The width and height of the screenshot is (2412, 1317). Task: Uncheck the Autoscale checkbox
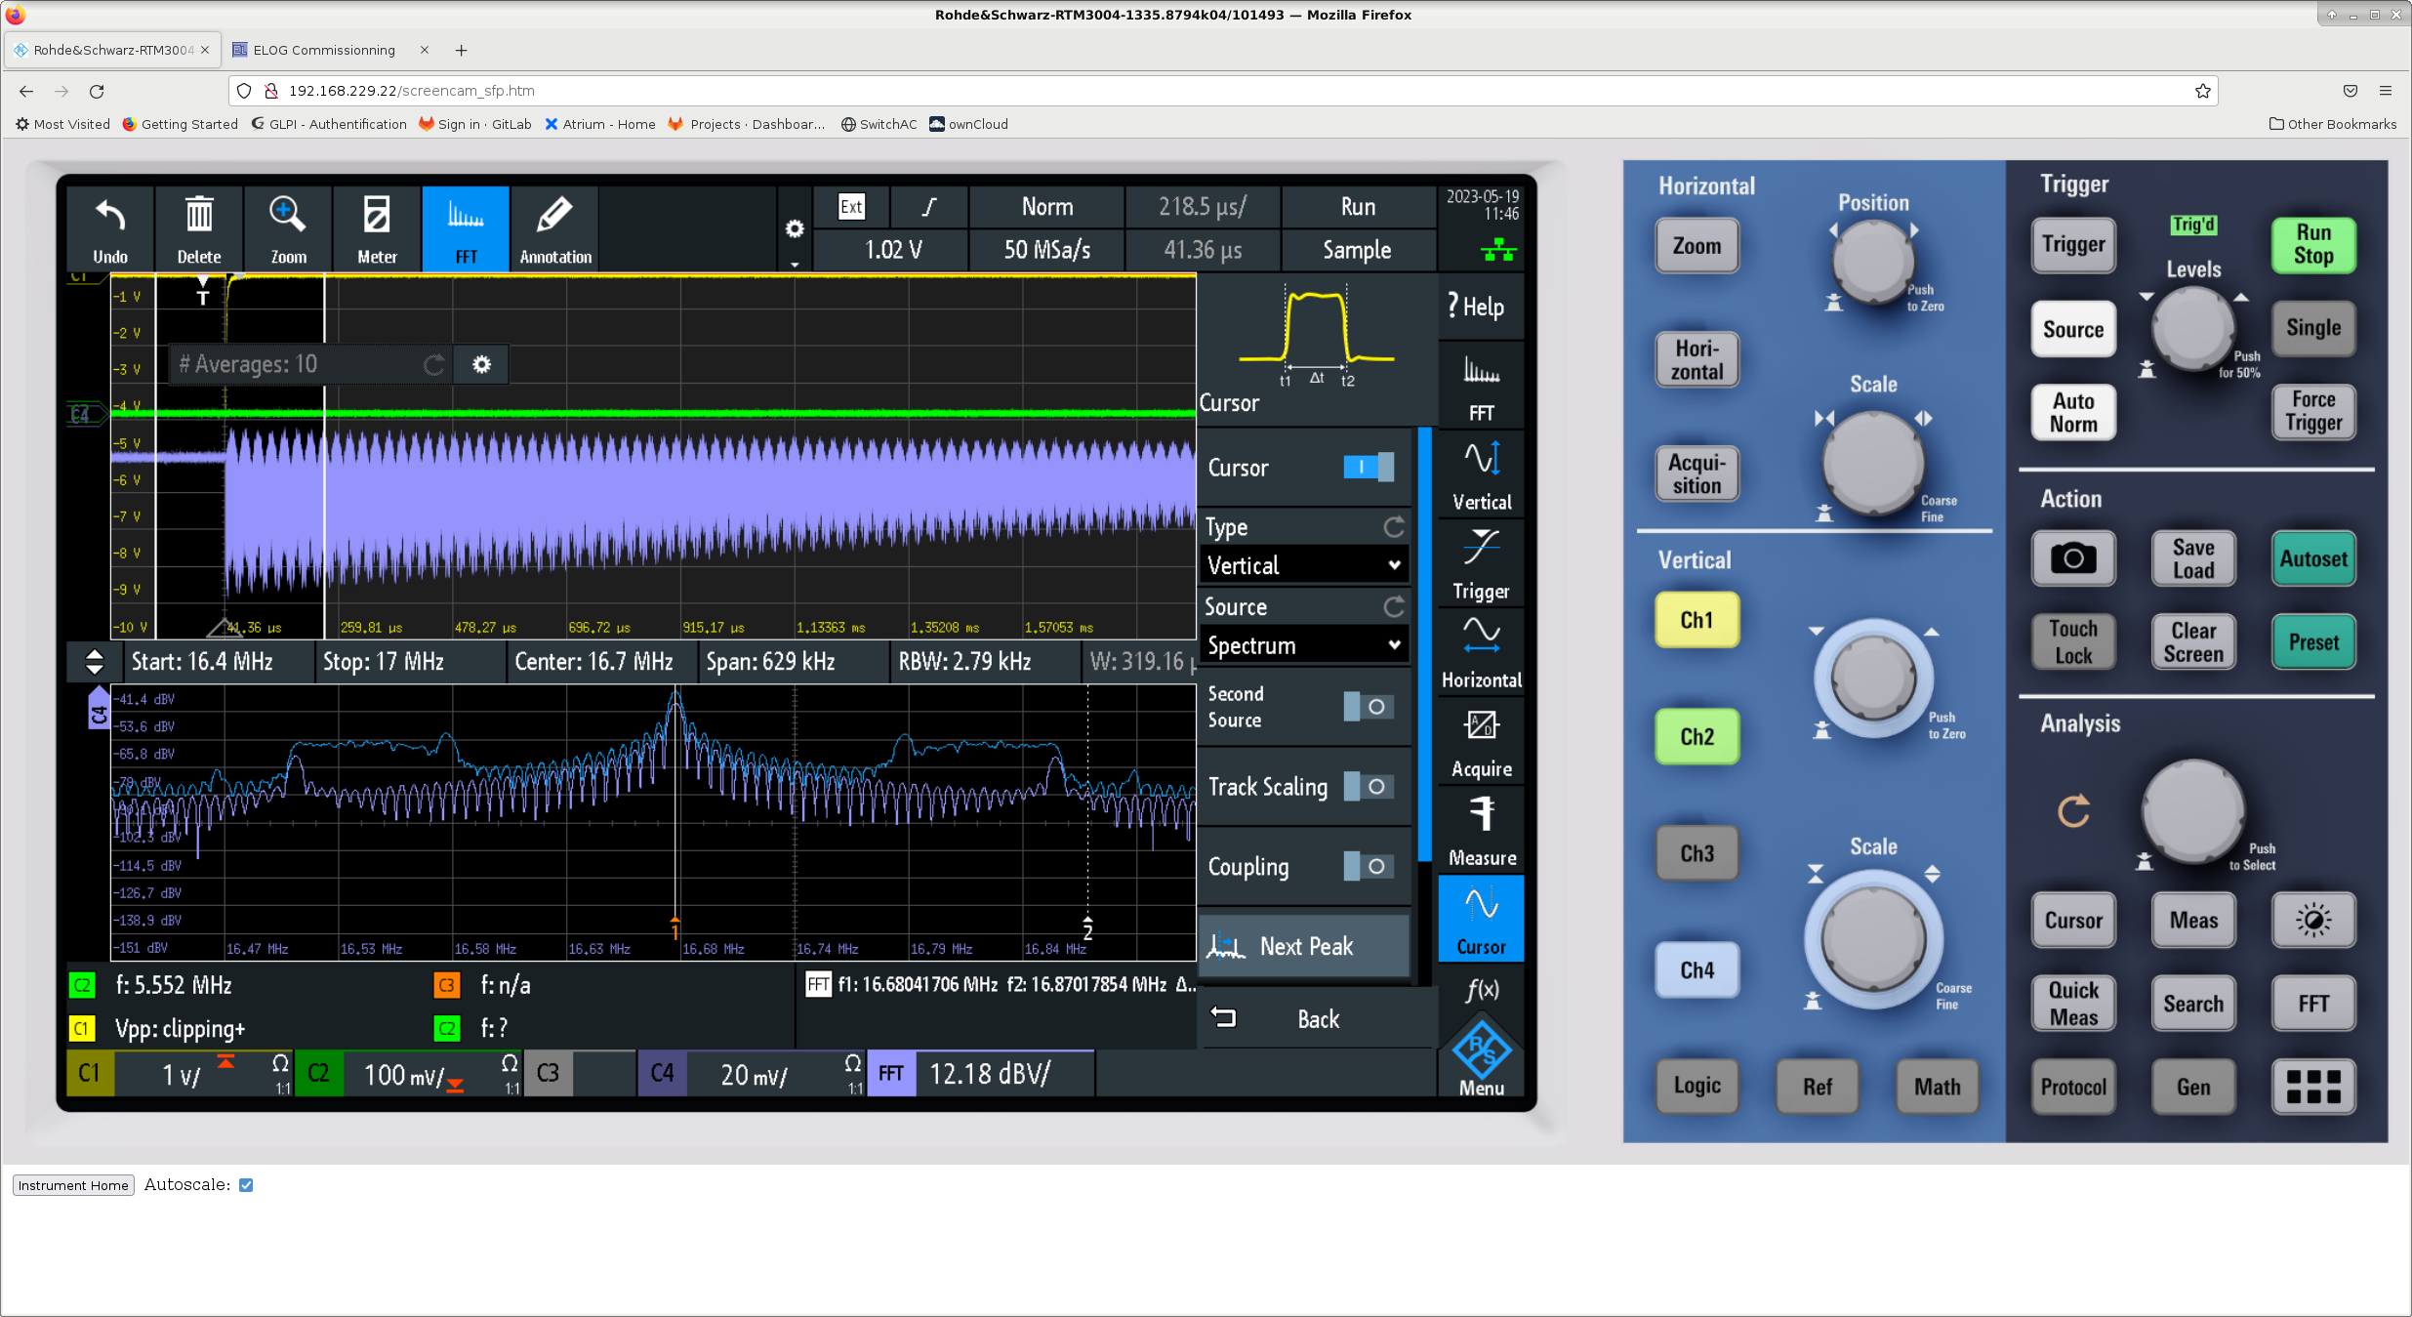coord(246,1185)
